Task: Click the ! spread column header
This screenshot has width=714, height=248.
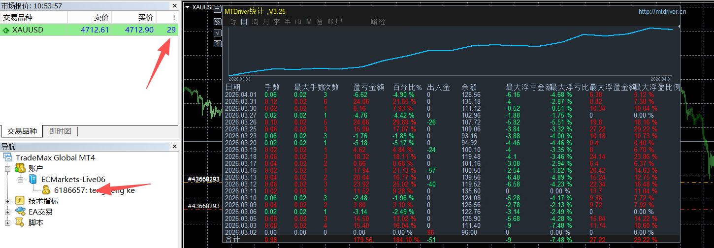Action: (167, 17)
